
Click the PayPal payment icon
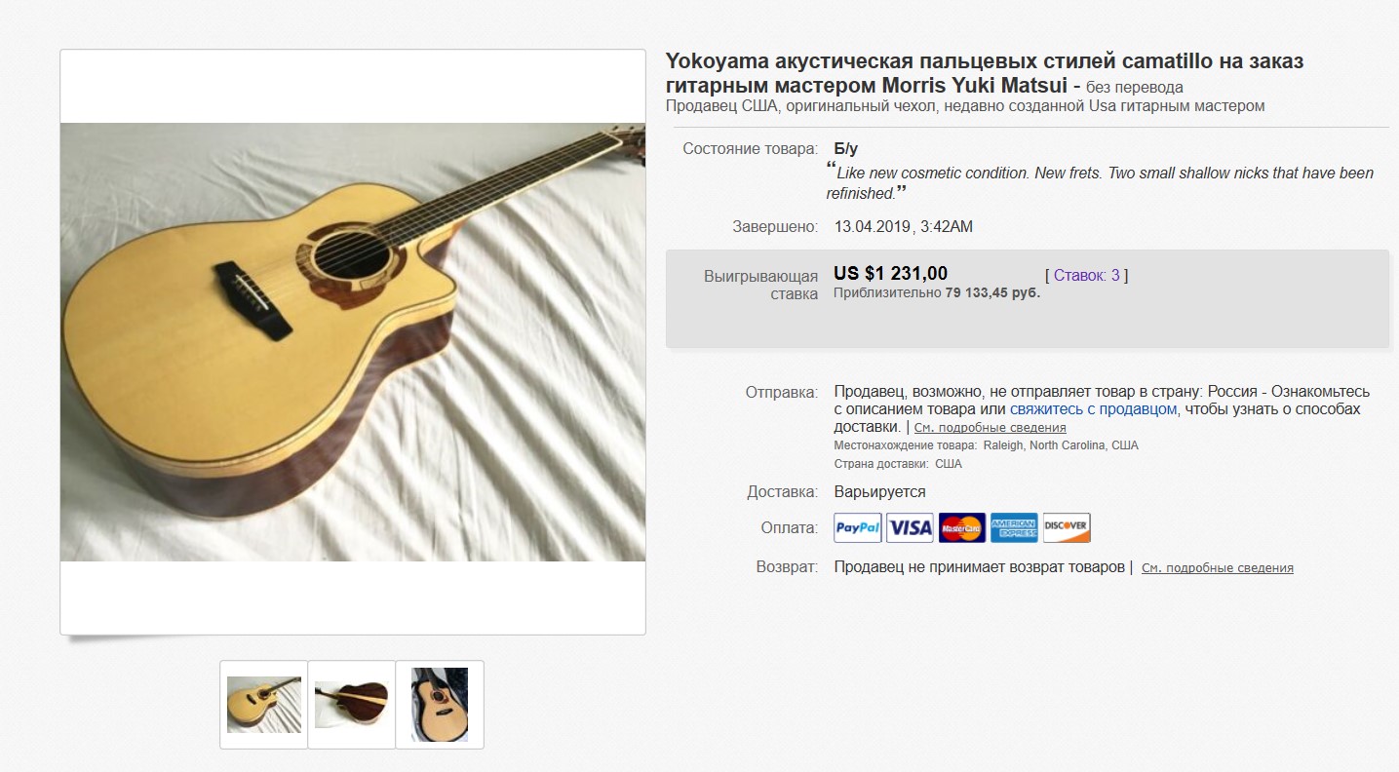(858, 527)
